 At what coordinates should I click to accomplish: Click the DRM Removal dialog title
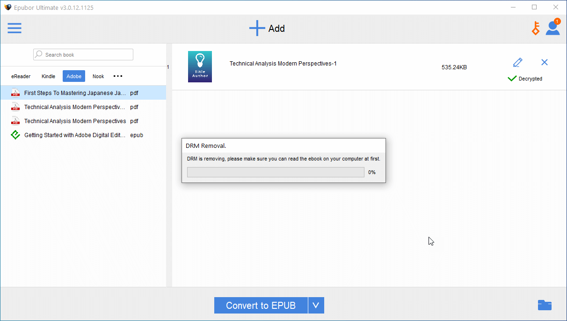pos(206,146)
